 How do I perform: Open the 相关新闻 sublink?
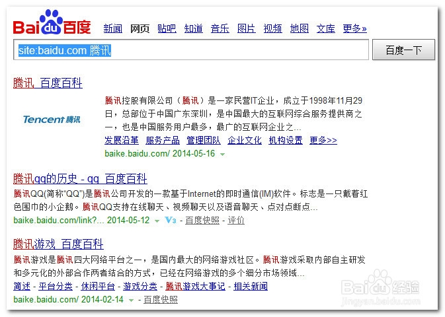pos(251,287)
